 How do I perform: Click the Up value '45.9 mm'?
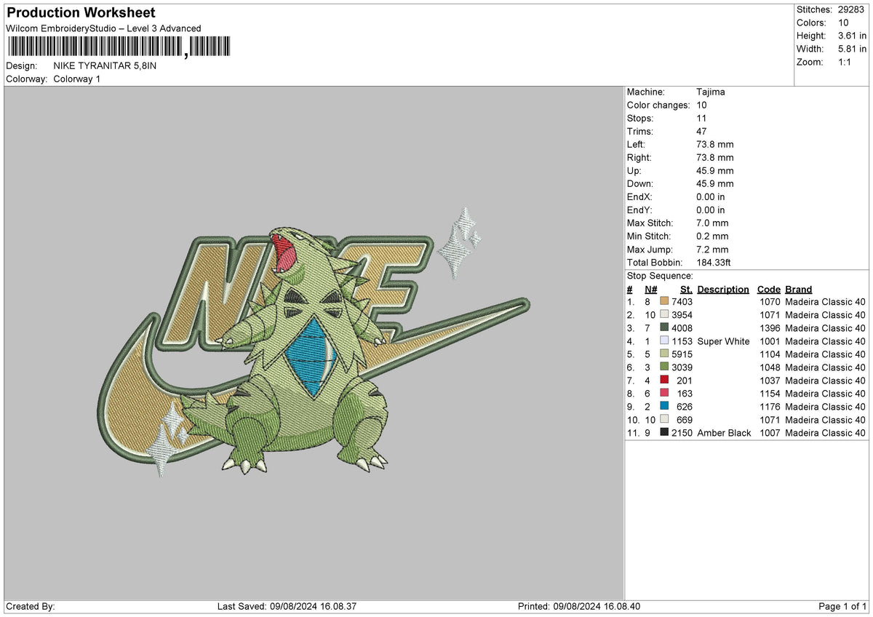click(x=715, y=170)
